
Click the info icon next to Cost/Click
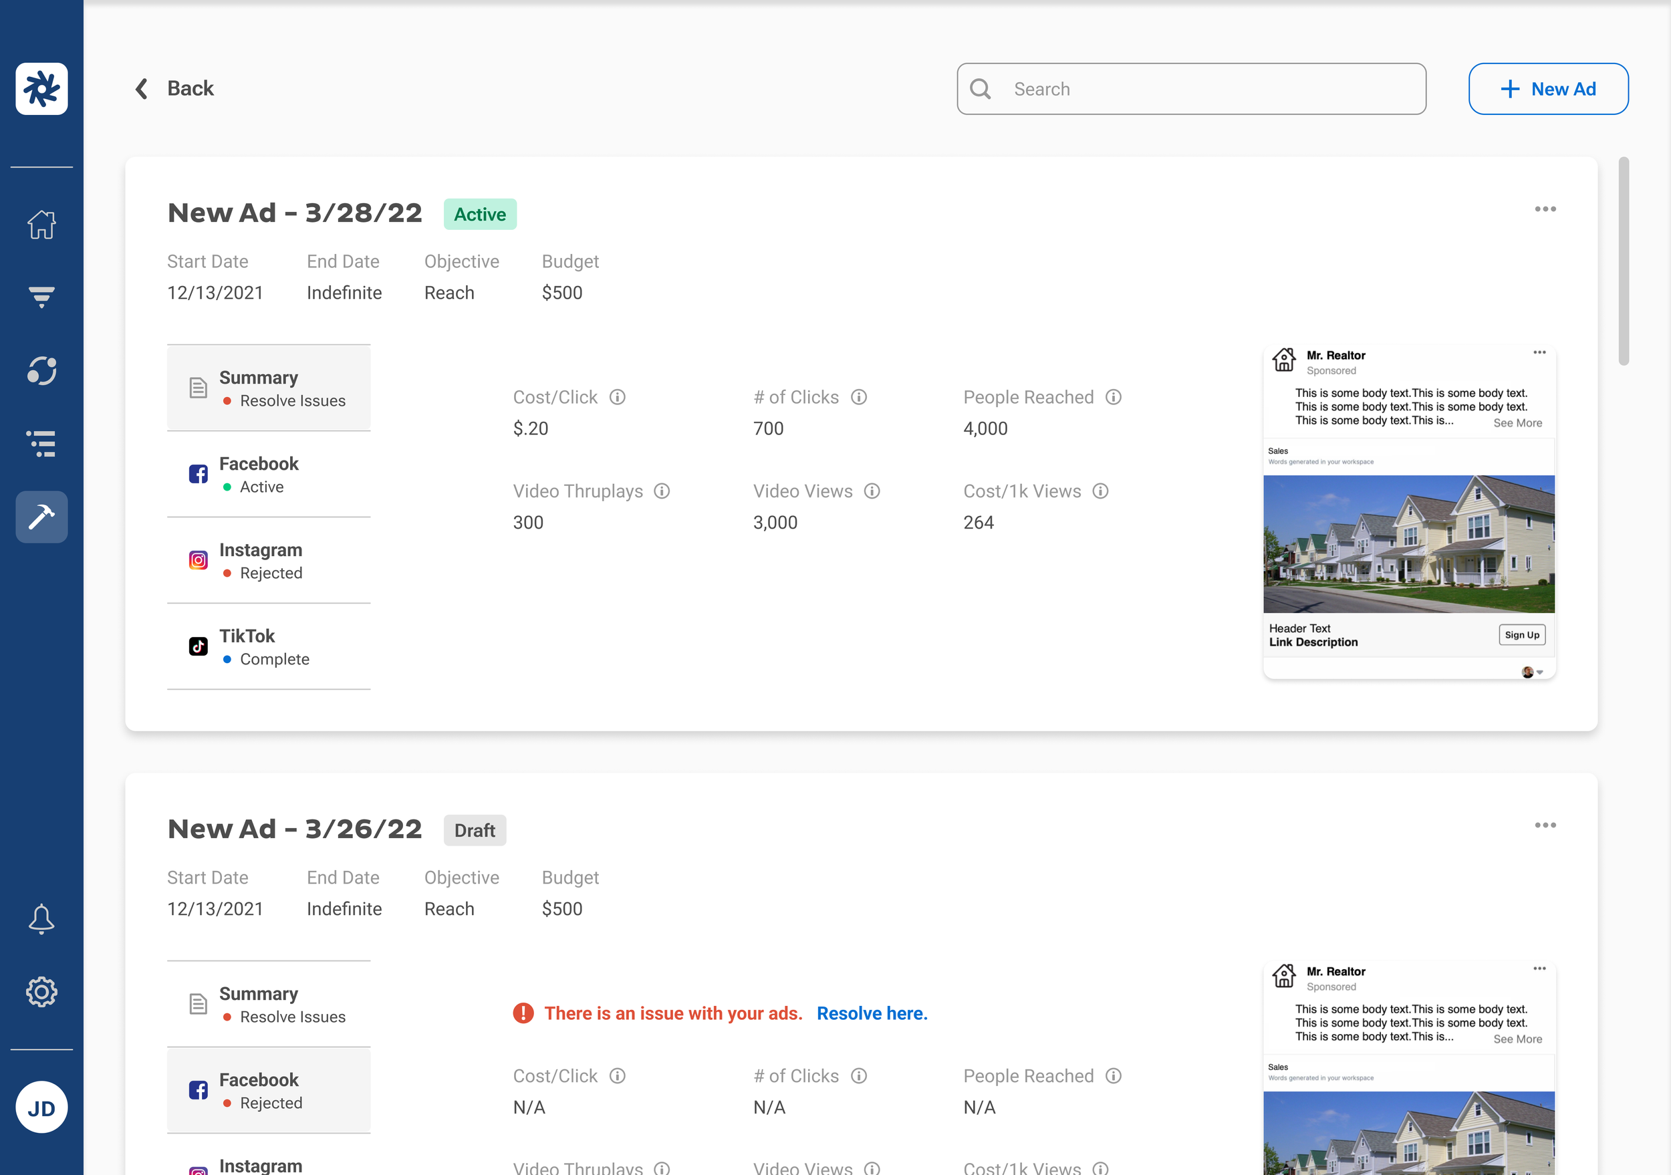618,397
